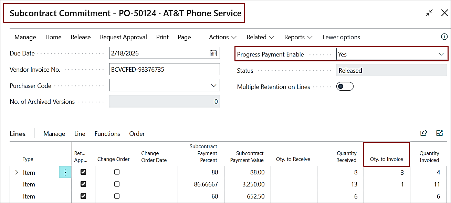Open the Progress Payment Enable dropdown
451x203 pixels.
point(441,54)
